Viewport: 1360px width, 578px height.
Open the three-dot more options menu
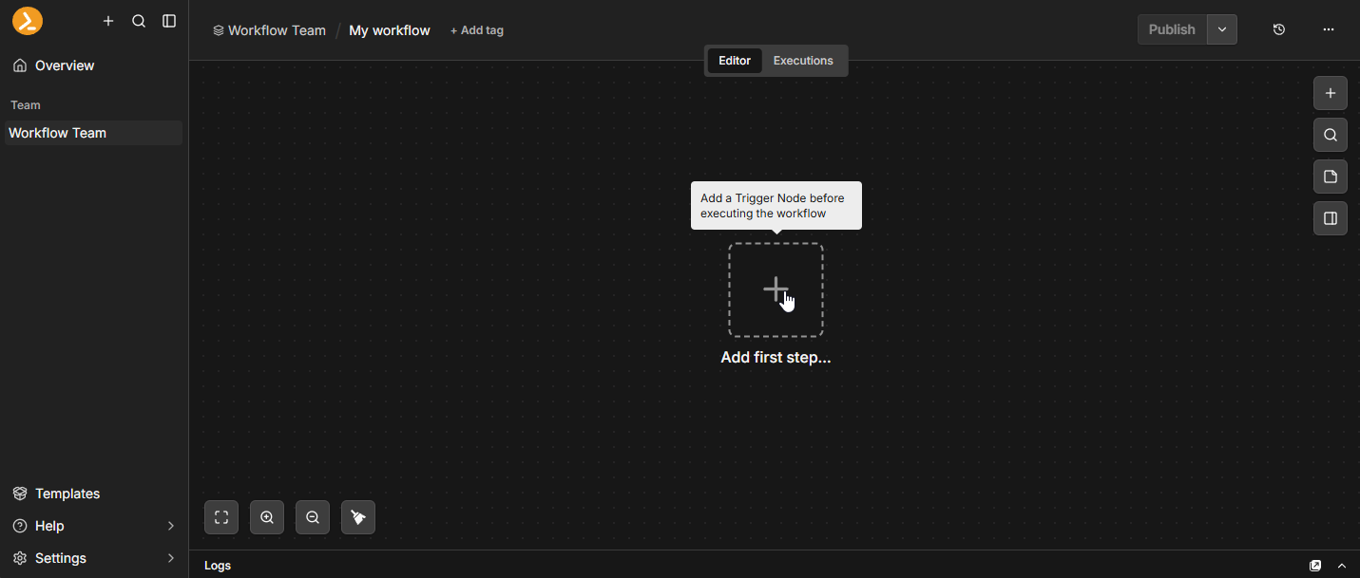(1329, 29)
